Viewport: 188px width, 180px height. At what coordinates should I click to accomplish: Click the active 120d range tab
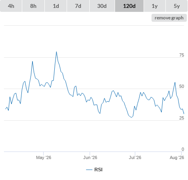(x=129, y=6)
